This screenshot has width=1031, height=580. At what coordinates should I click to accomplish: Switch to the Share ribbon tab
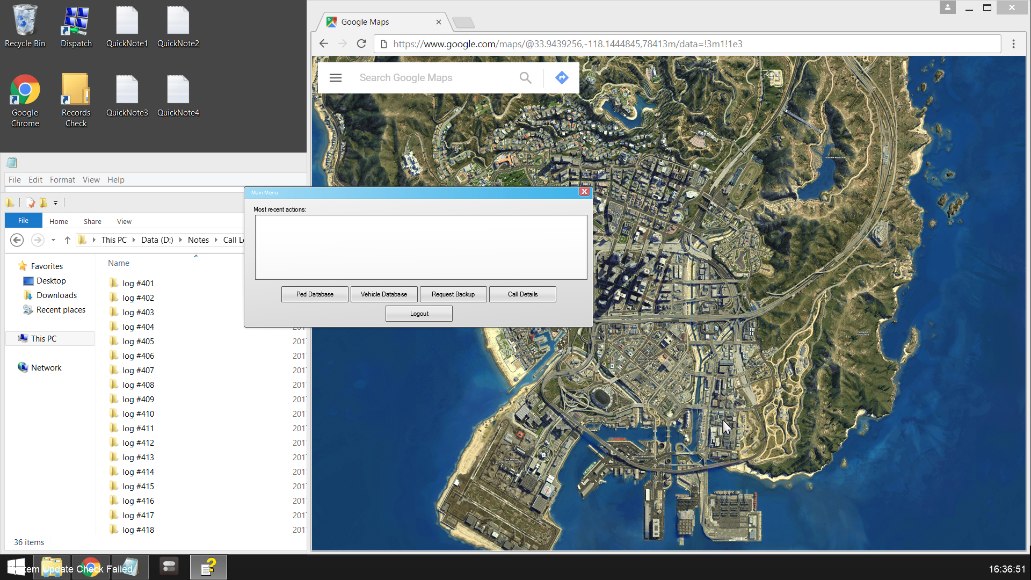(92, 221)
